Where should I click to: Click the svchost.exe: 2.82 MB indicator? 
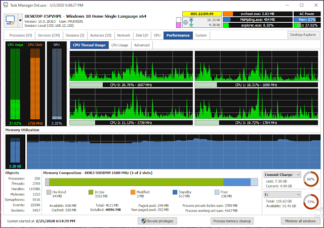[x=258, y=14]
